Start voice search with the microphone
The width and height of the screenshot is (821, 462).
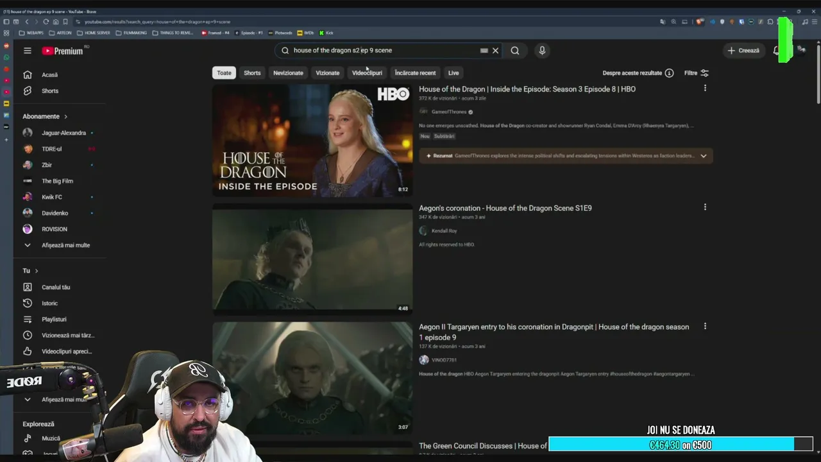(542, 51)
